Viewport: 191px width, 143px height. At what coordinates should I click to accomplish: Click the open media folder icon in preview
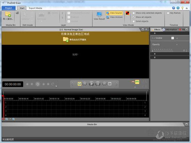click(66, 39)
